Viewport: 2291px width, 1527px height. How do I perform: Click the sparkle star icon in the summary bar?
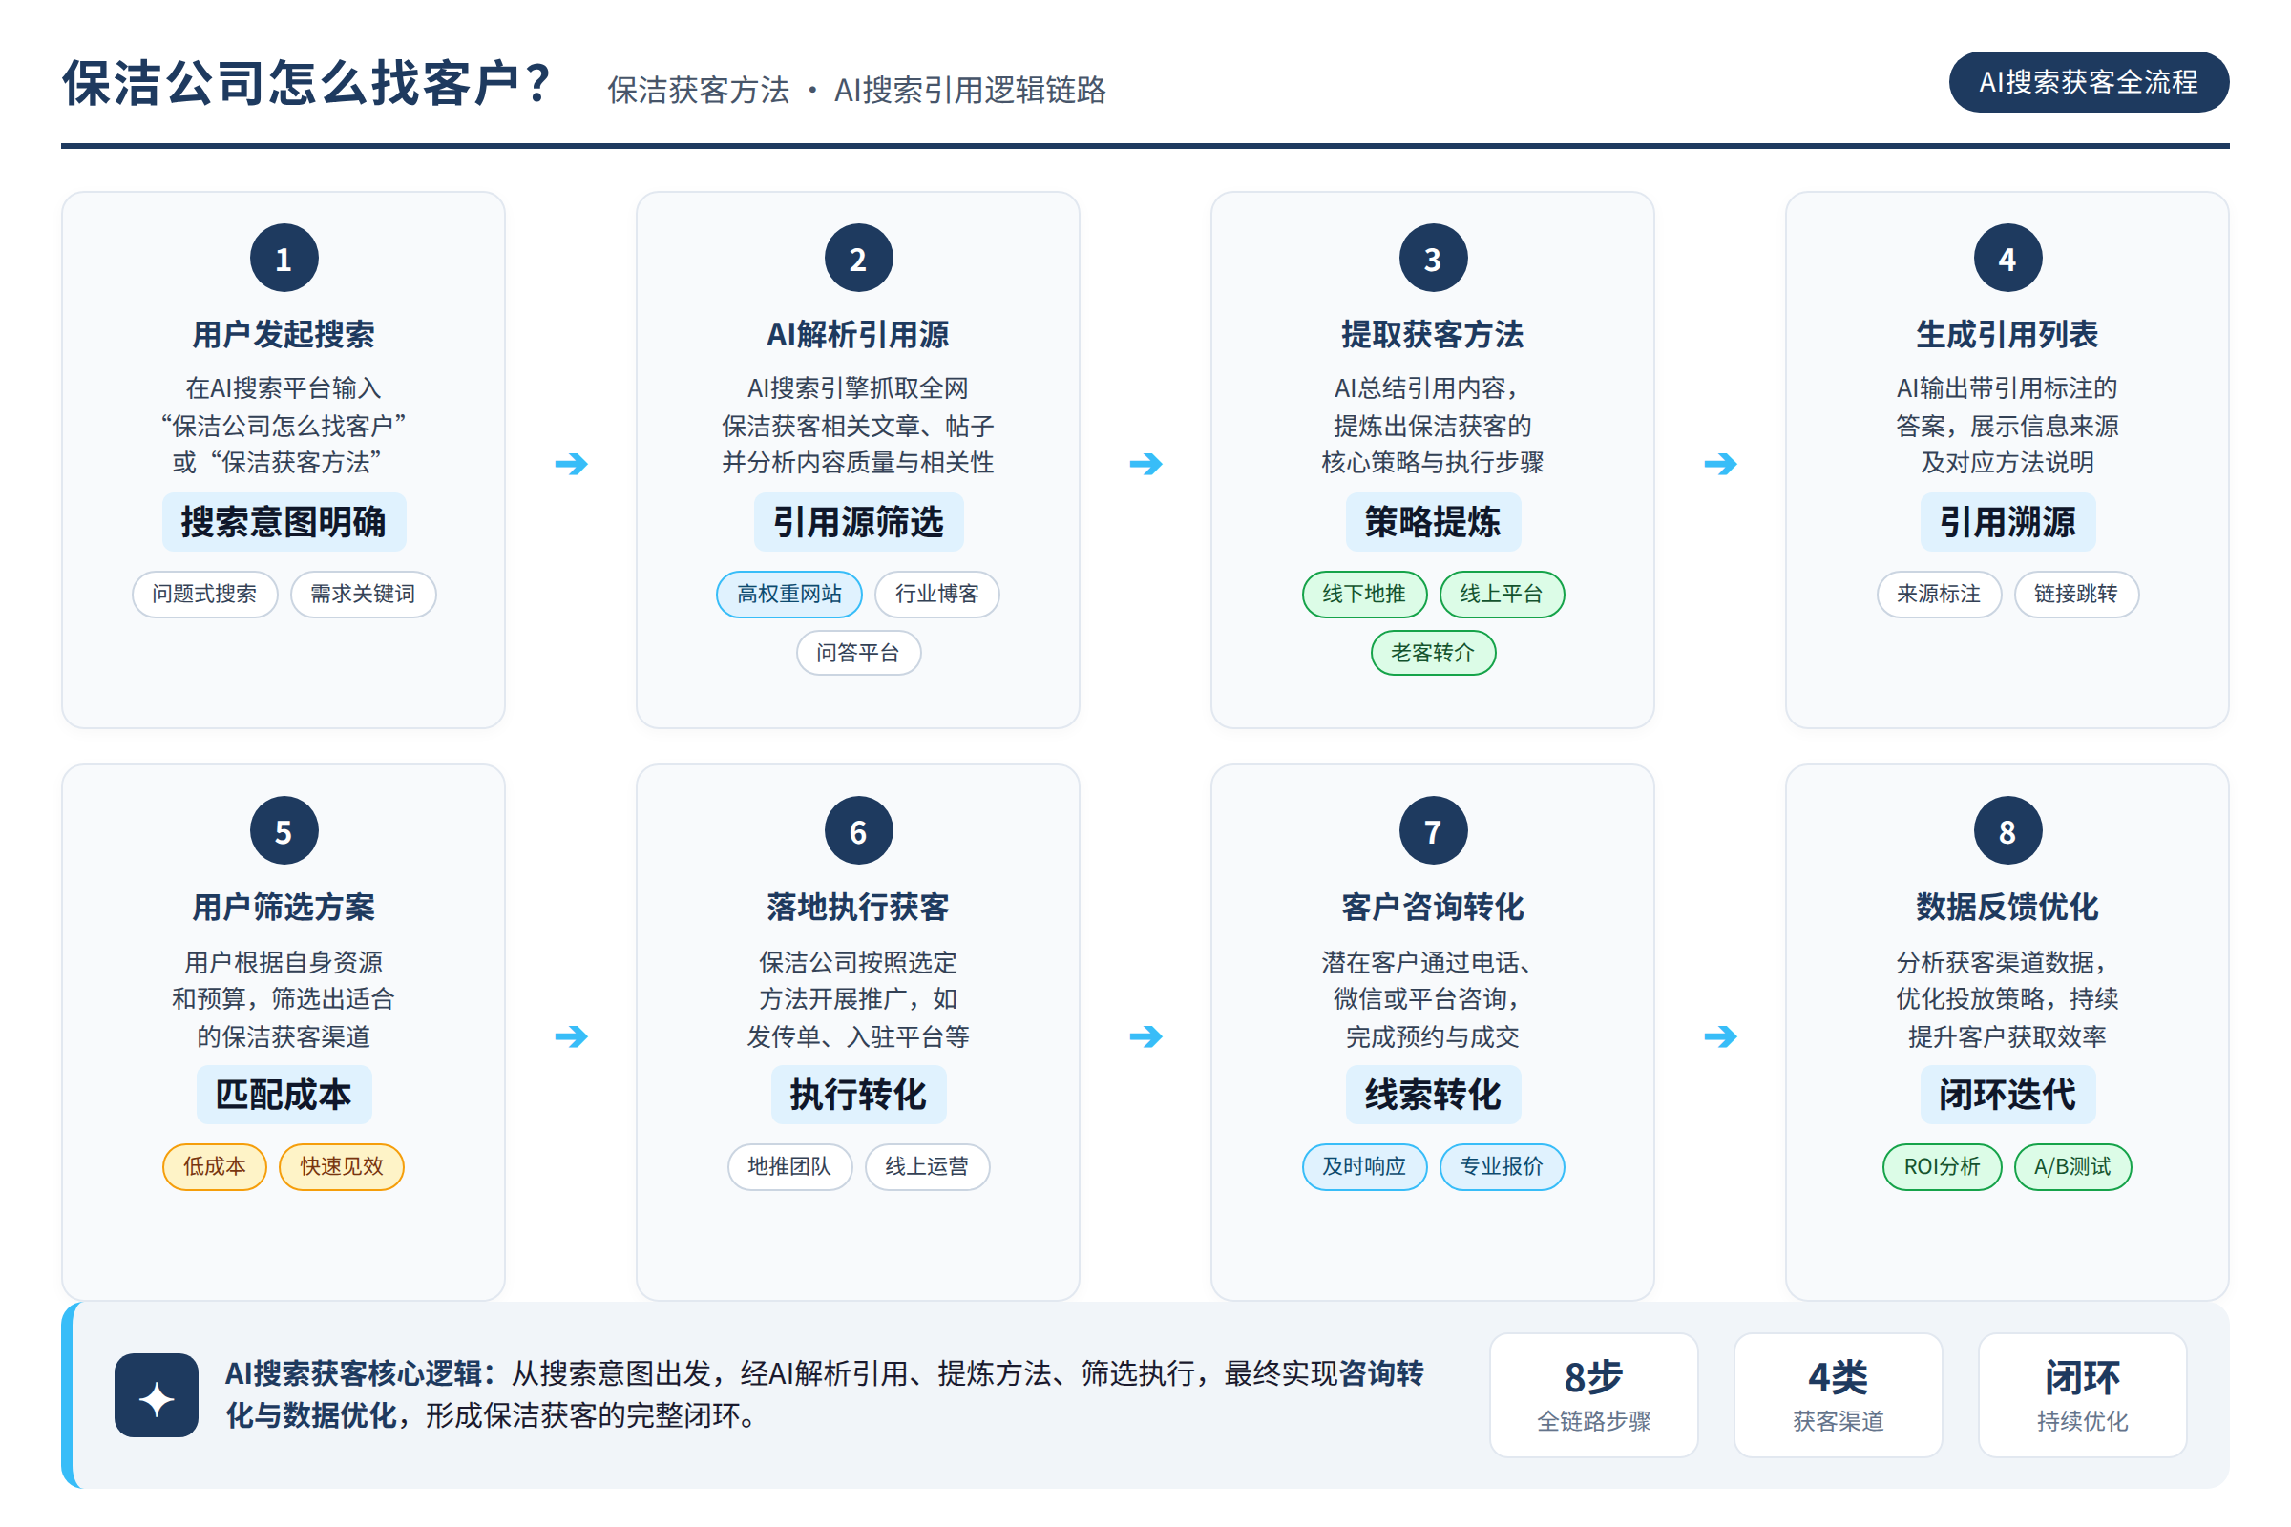tap(156, 1394)
